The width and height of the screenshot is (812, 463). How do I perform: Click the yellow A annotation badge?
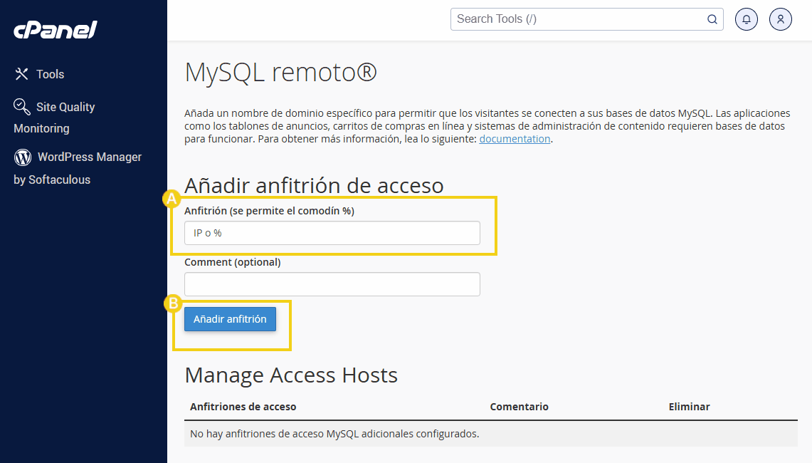[x=171, y=199]
